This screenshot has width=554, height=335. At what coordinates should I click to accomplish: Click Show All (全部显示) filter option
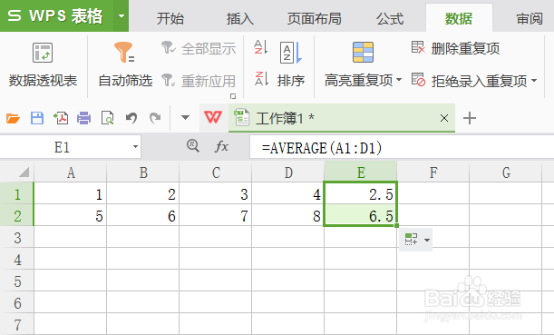pos(199,49)
